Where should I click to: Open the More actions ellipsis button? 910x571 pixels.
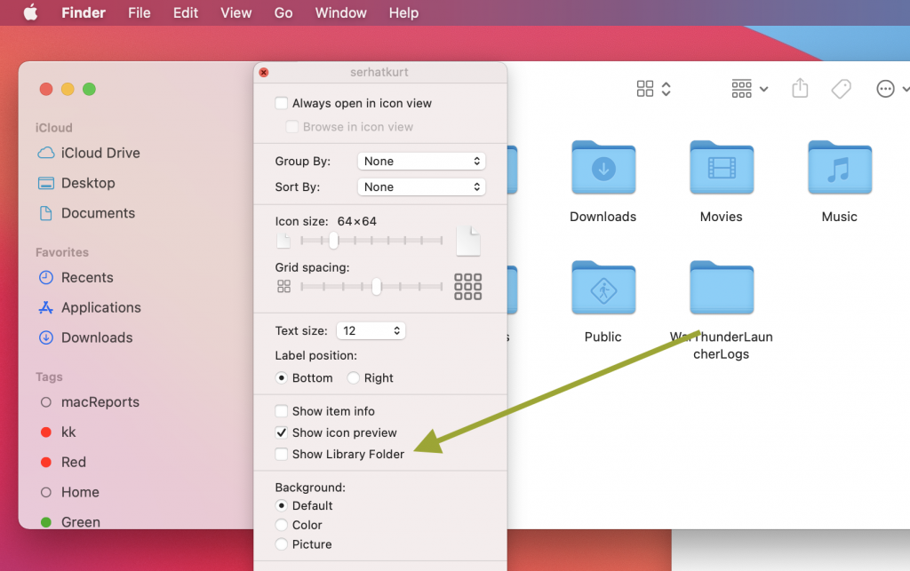tap(885, 89)
